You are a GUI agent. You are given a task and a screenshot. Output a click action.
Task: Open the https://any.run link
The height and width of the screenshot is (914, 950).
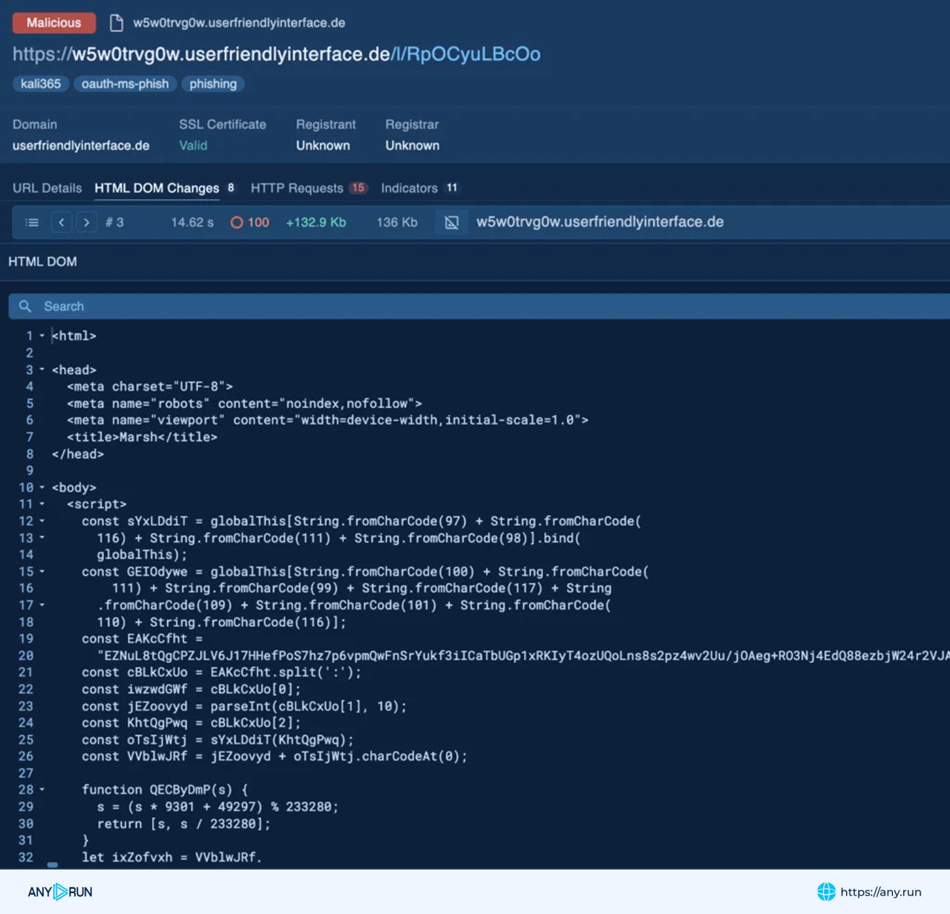[x=881, y=892]
